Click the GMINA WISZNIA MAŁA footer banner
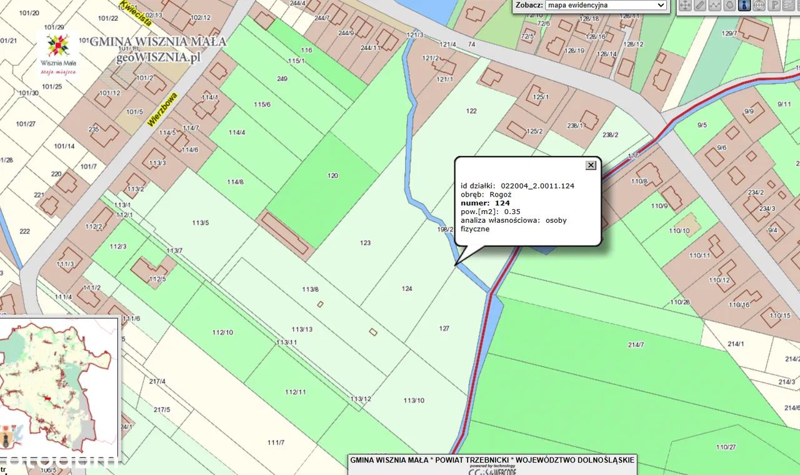The width and height of the screenshot is (800, 475). pos(492,460)
